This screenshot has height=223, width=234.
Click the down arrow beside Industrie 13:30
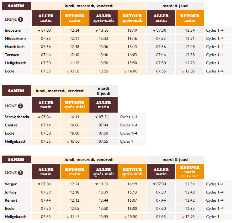pyautogui.click(x=97, y=31)
